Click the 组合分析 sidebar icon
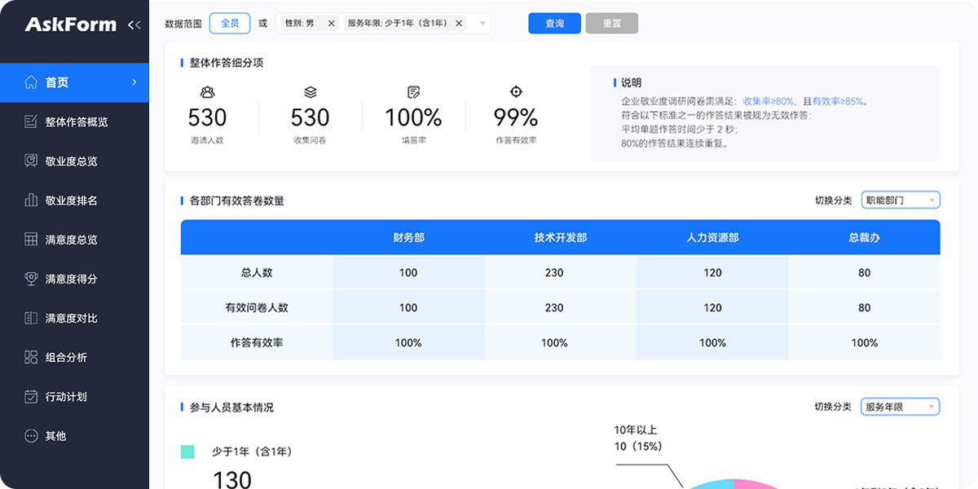Image resolution: width=978 pixels, height=489 pixels. click(31, 357)
